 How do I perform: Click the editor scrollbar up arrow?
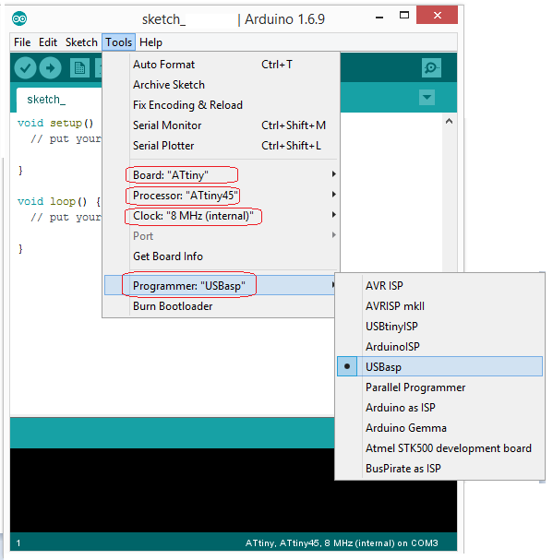[449, 121]
